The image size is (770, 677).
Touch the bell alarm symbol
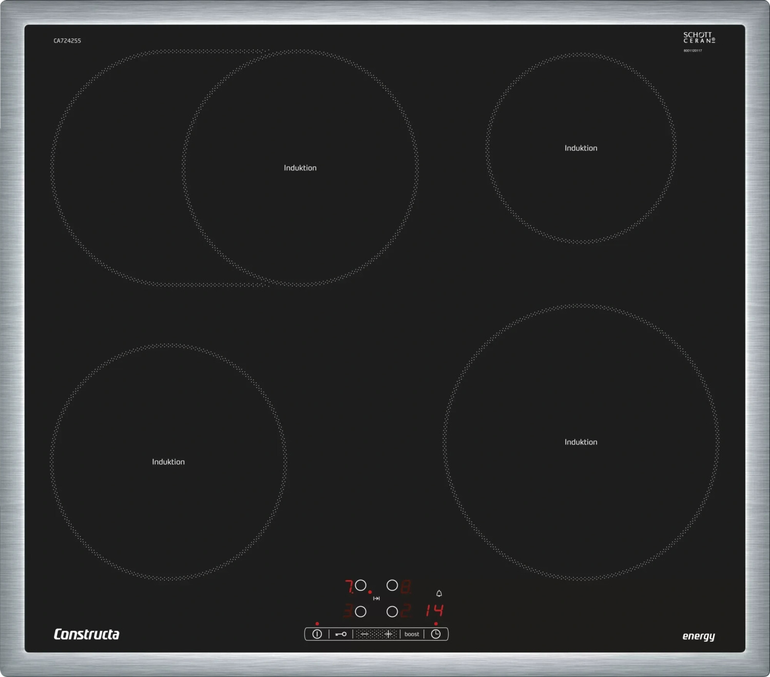(439, 594)
